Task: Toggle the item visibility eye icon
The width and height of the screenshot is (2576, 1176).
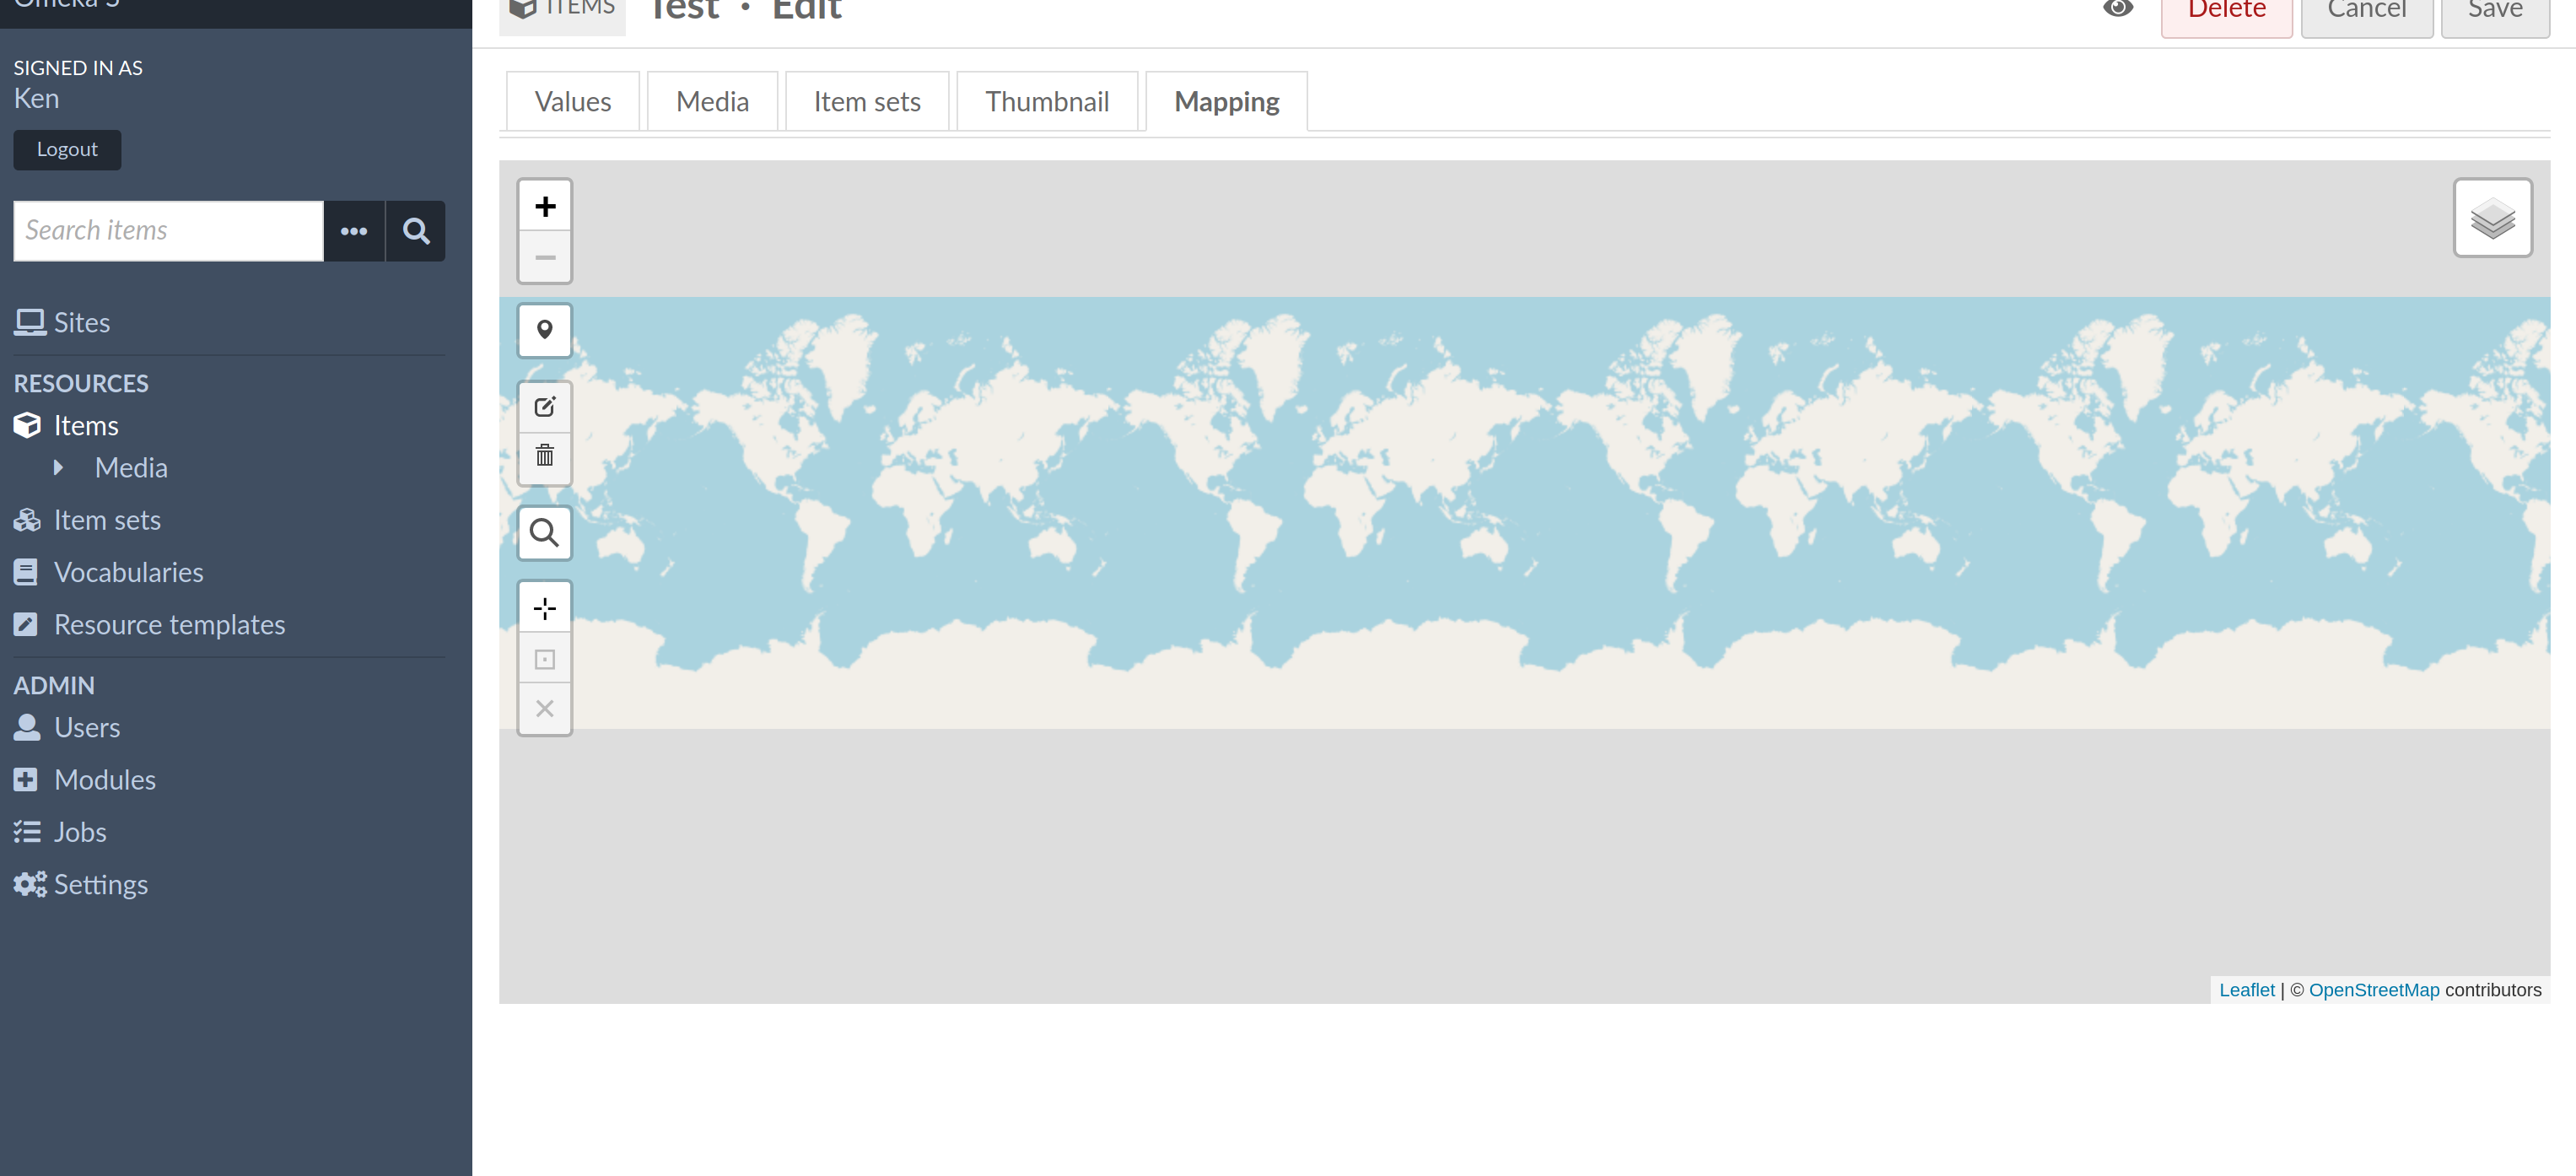Action: (2119, 9)
